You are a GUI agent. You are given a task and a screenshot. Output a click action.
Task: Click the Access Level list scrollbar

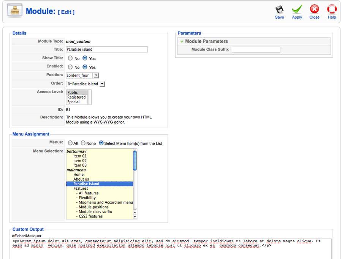89,97
